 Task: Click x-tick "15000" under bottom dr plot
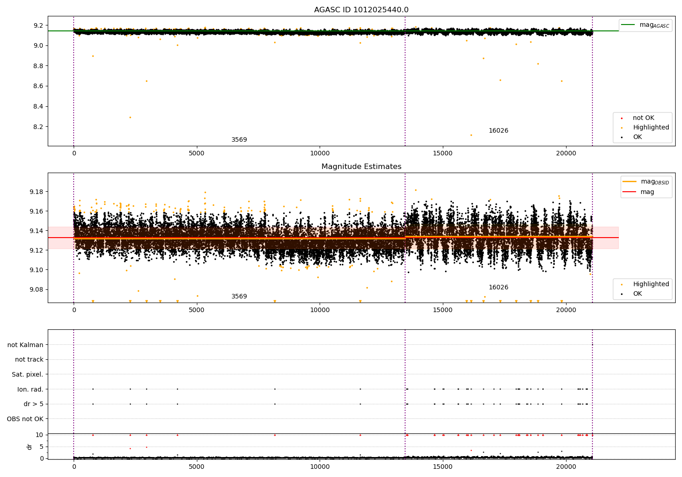pos(443,467)
